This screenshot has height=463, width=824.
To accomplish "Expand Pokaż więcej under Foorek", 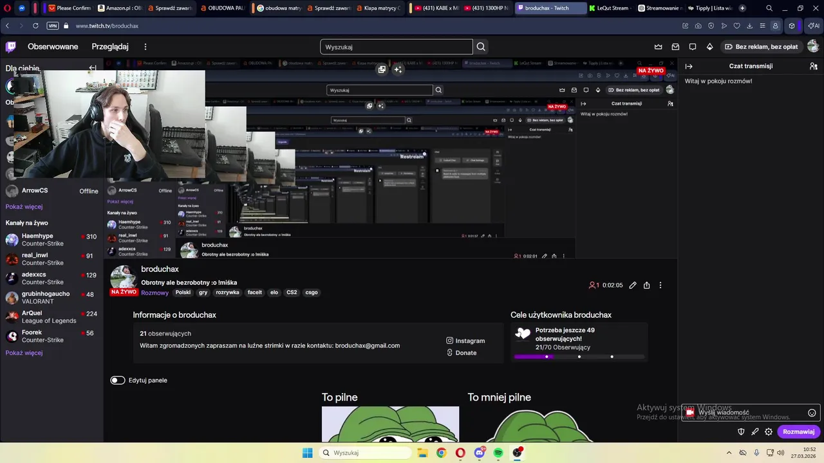I will click(24, 352).
